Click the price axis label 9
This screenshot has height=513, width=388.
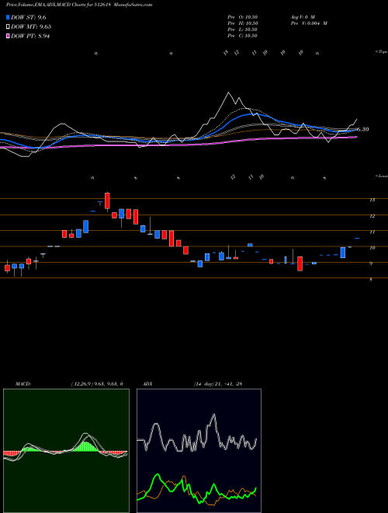coord(371,263)
